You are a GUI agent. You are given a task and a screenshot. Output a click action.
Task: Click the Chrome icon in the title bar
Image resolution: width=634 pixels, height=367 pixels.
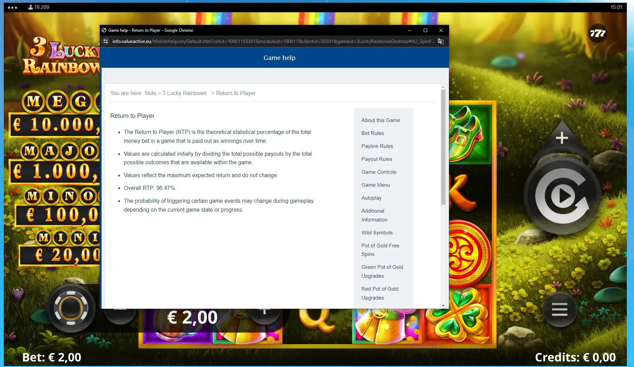click(104, 30)
